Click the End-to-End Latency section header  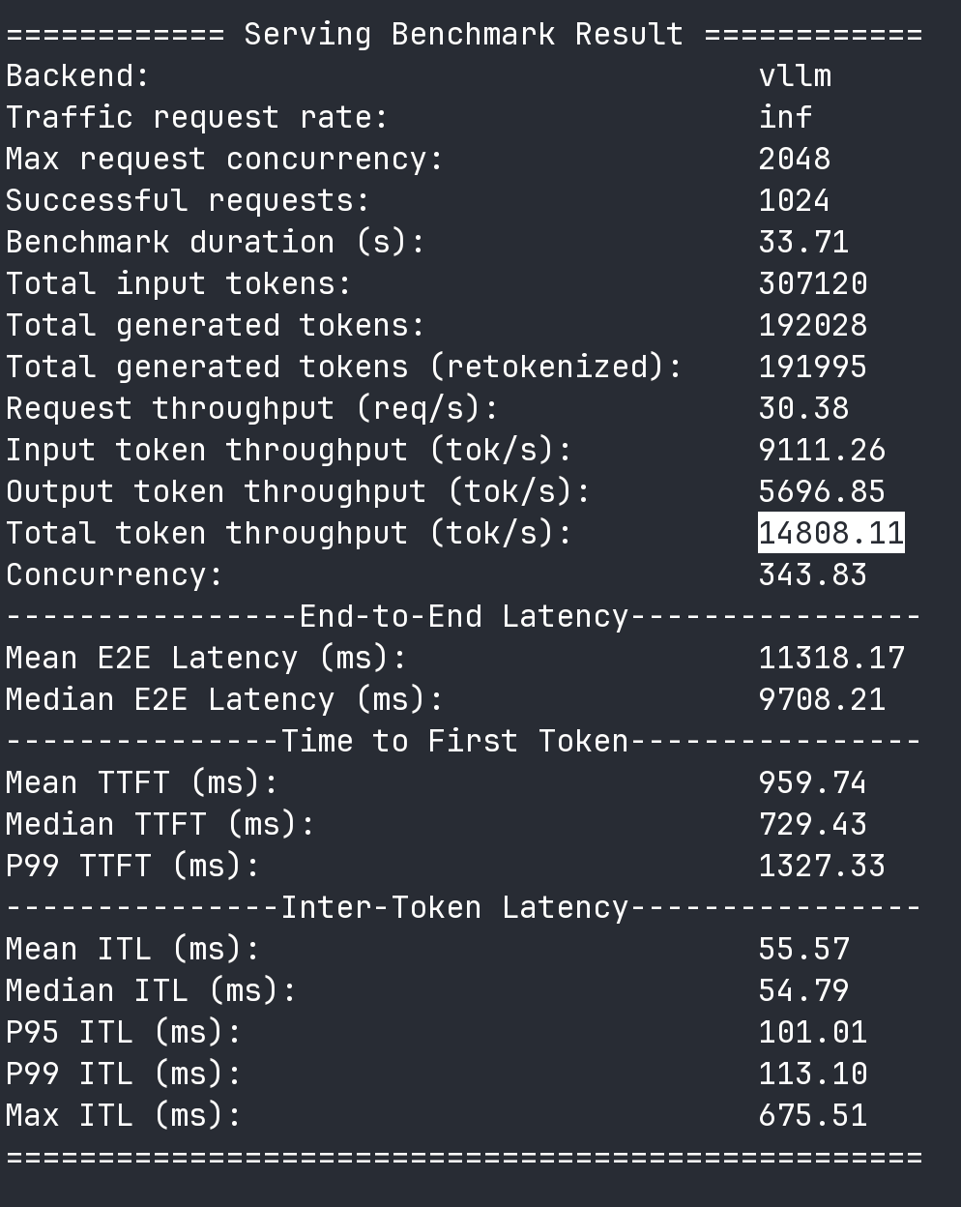tap(463, 616)
